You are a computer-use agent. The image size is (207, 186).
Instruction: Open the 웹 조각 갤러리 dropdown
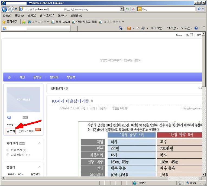point(111,22)
